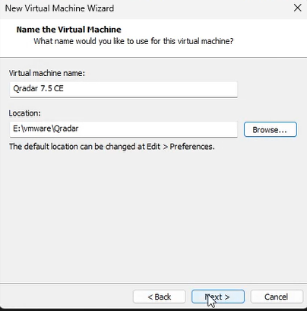Click the 'Name the Virtual Machine' heading
The image size is (307, 311).
point(69,30)
